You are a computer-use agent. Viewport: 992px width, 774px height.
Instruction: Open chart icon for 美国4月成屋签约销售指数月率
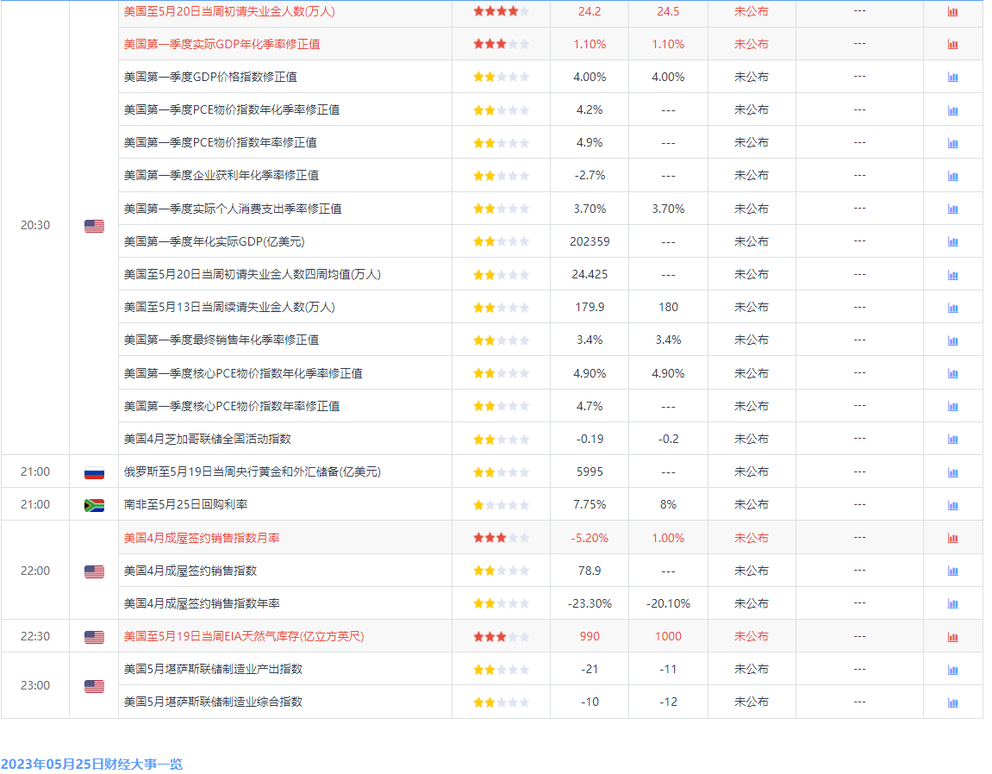pyautogui.click(x=952, y=538)
